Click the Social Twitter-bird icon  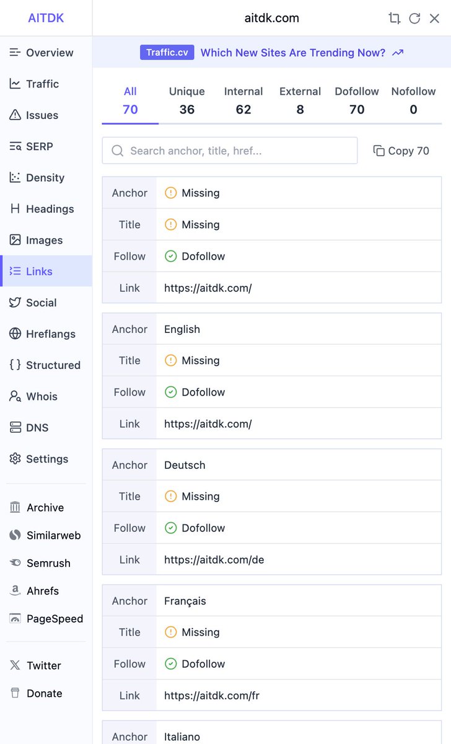point(15,303)
